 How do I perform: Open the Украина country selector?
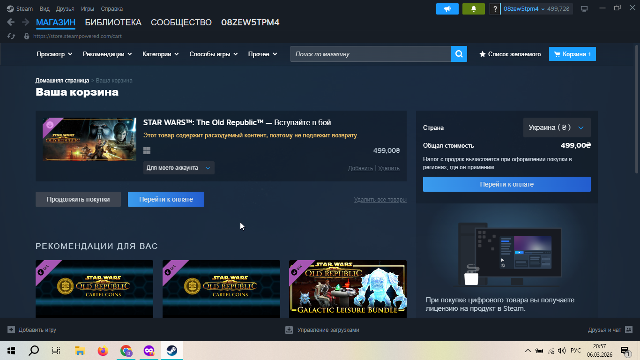(557, 127)
